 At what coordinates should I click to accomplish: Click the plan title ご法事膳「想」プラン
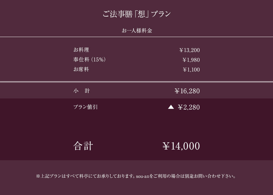pyautogui.click(x=137, y=14)
